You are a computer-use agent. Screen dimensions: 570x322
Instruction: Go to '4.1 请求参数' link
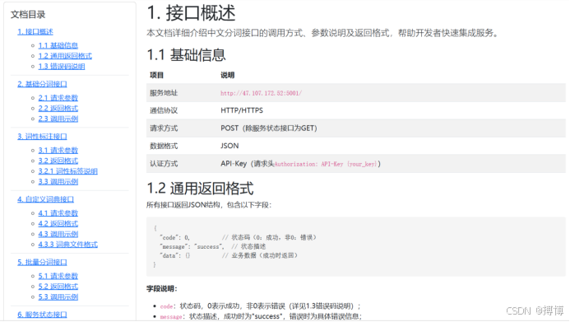58,213
